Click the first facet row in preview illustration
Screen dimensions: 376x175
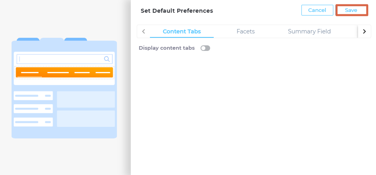33,96
